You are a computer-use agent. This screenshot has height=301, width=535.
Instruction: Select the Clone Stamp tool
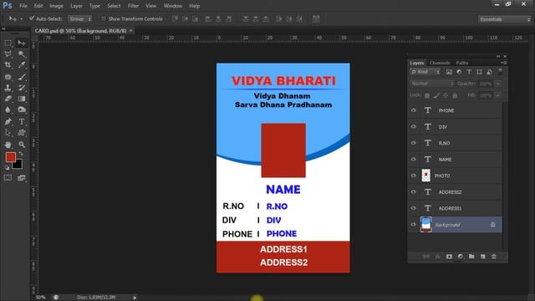coord(8,88)
